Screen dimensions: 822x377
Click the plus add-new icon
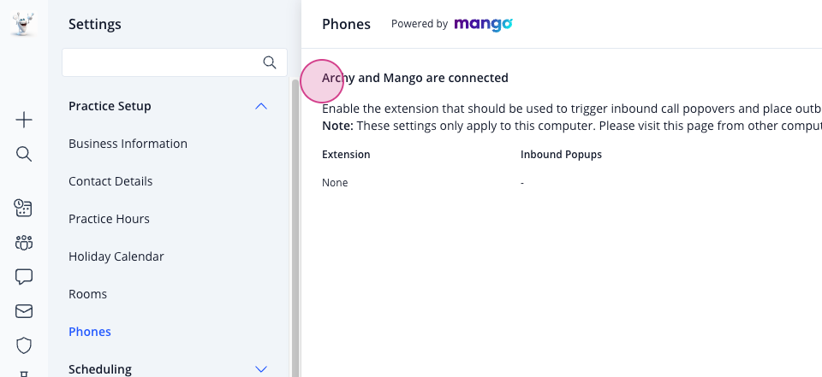[24, 121]
